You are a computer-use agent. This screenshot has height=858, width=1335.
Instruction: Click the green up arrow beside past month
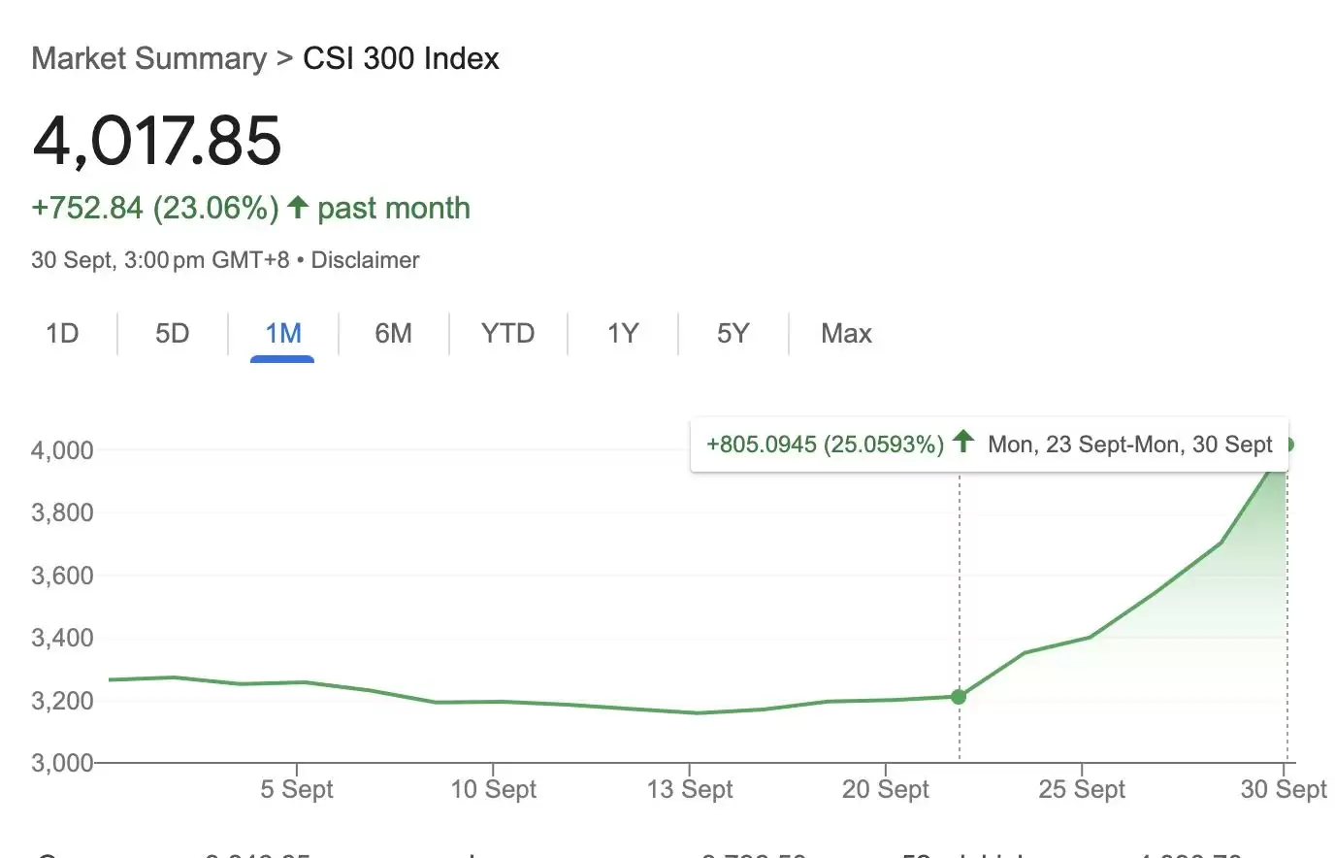pos(297,206)
